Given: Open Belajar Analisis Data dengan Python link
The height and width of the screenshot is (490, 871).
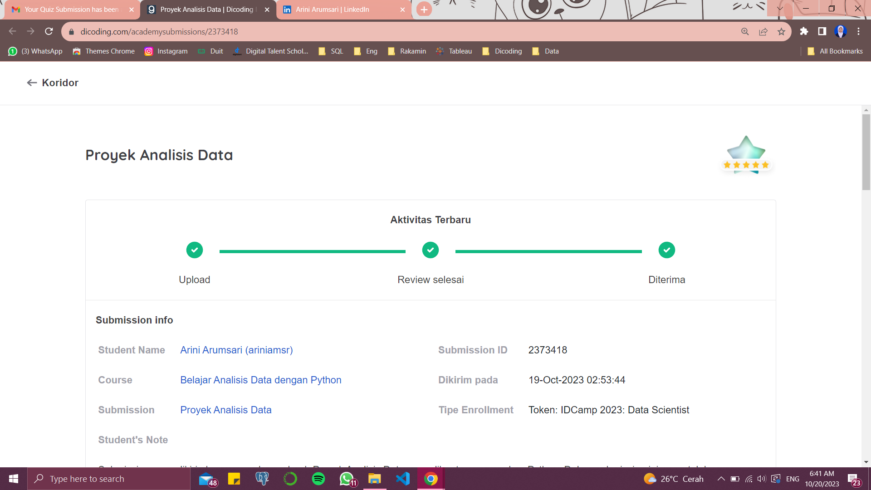Looking at the screenshot, I should tap(260, 380).
